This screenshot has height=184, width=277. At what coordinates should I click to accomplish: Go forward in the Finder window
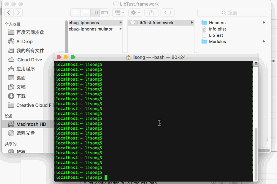tap(18, 13)
